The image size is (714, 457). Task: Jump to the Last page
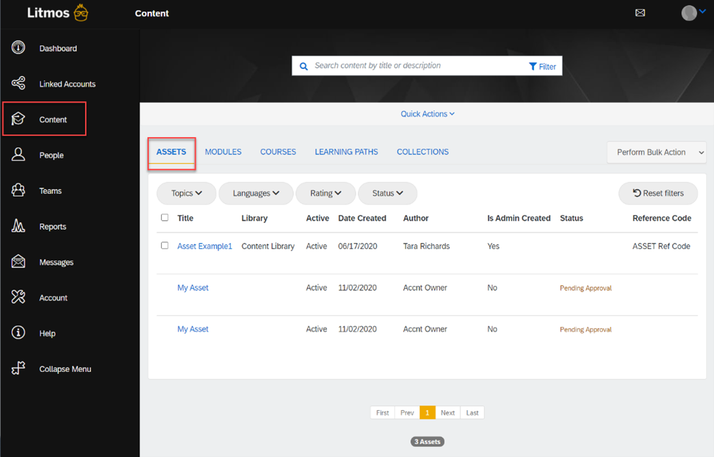[472, 412]
